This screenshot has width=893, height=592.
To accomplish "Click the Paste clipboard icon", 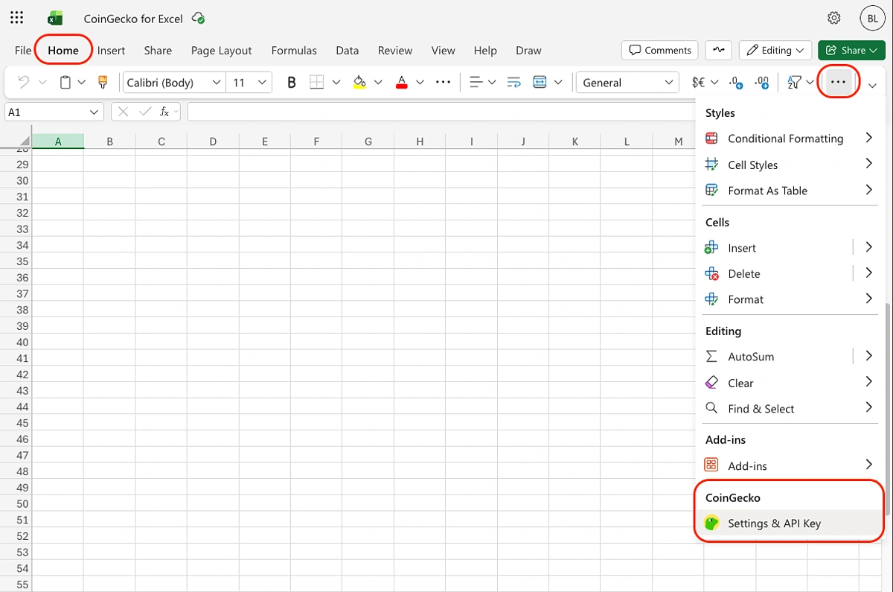I will click(65, 82).
